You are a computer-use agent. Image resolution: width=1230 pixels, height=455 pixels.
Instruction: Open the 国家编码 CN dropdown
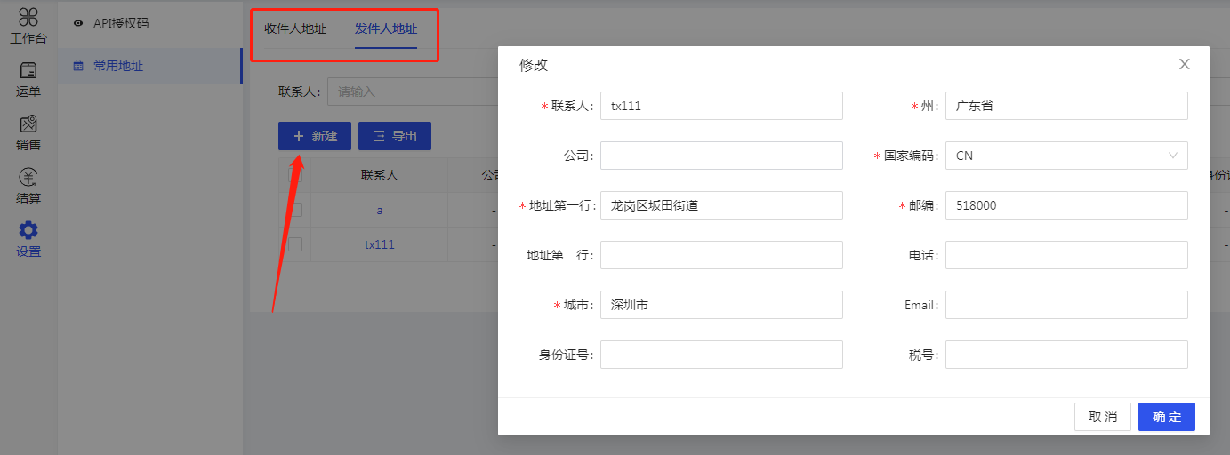click(1066, 156)
